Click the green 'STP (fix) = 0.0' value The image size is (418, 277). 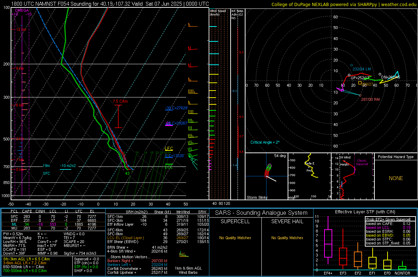[x=86, y=267]
